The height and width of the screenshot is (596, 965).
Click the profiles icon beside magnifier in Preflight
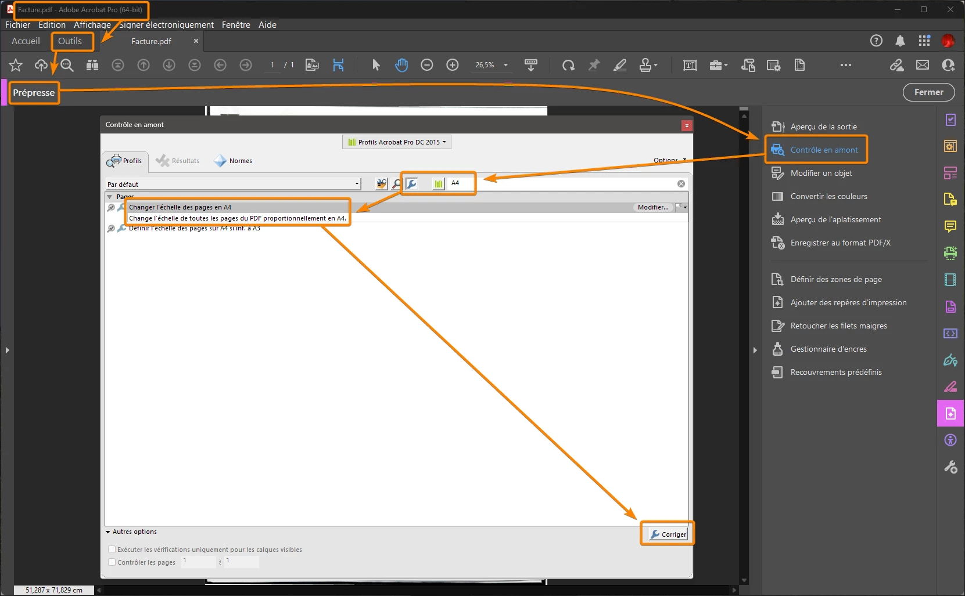coord(381,184)
